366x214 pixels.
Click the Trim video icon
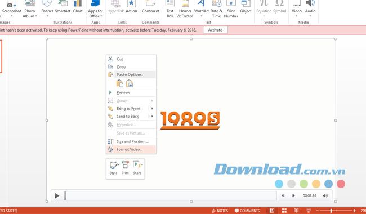click(x=125, y=168)
